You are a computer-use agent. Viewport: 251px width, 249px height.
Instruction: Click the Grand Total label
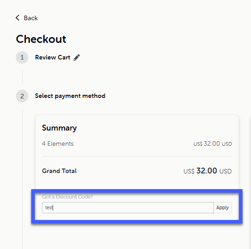(59, 171)
